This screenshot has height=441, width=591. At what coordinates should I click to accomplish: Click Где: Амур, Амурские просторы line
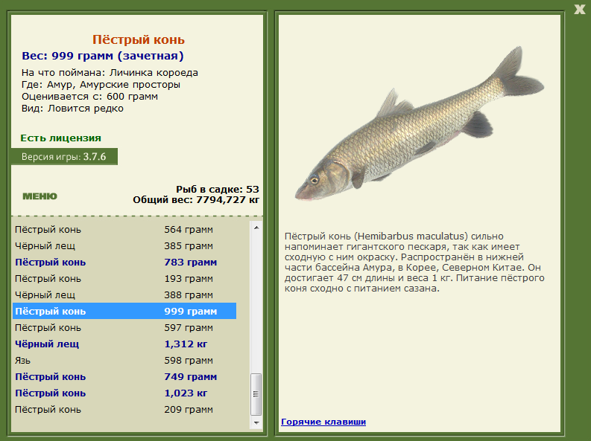coord(101,85)
